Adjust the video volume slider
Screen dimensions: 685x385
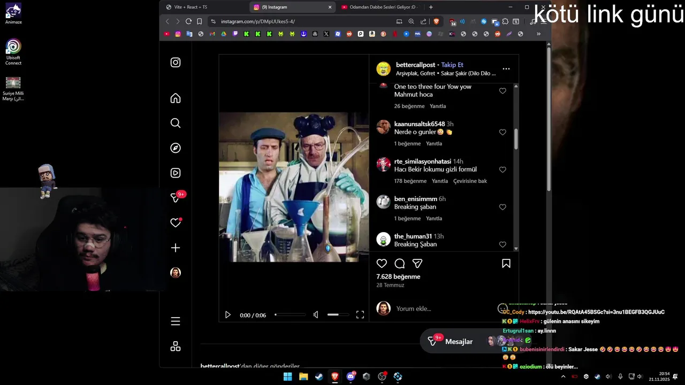[x=338, y=315]
